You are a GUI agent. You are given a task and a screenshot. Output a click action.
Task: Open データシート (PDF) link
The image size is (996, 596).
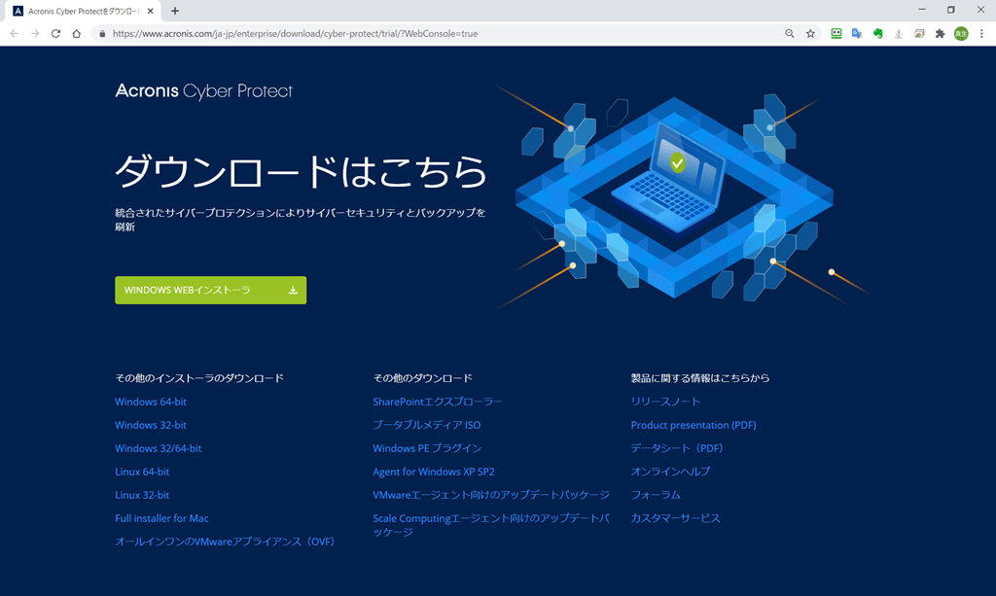point(677,448)
